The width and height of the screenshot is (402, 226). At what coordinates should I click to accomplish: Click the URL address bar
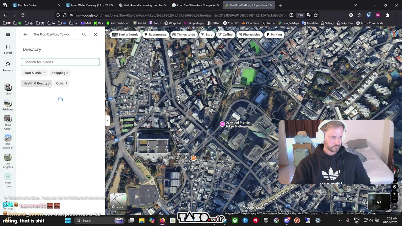181,15
